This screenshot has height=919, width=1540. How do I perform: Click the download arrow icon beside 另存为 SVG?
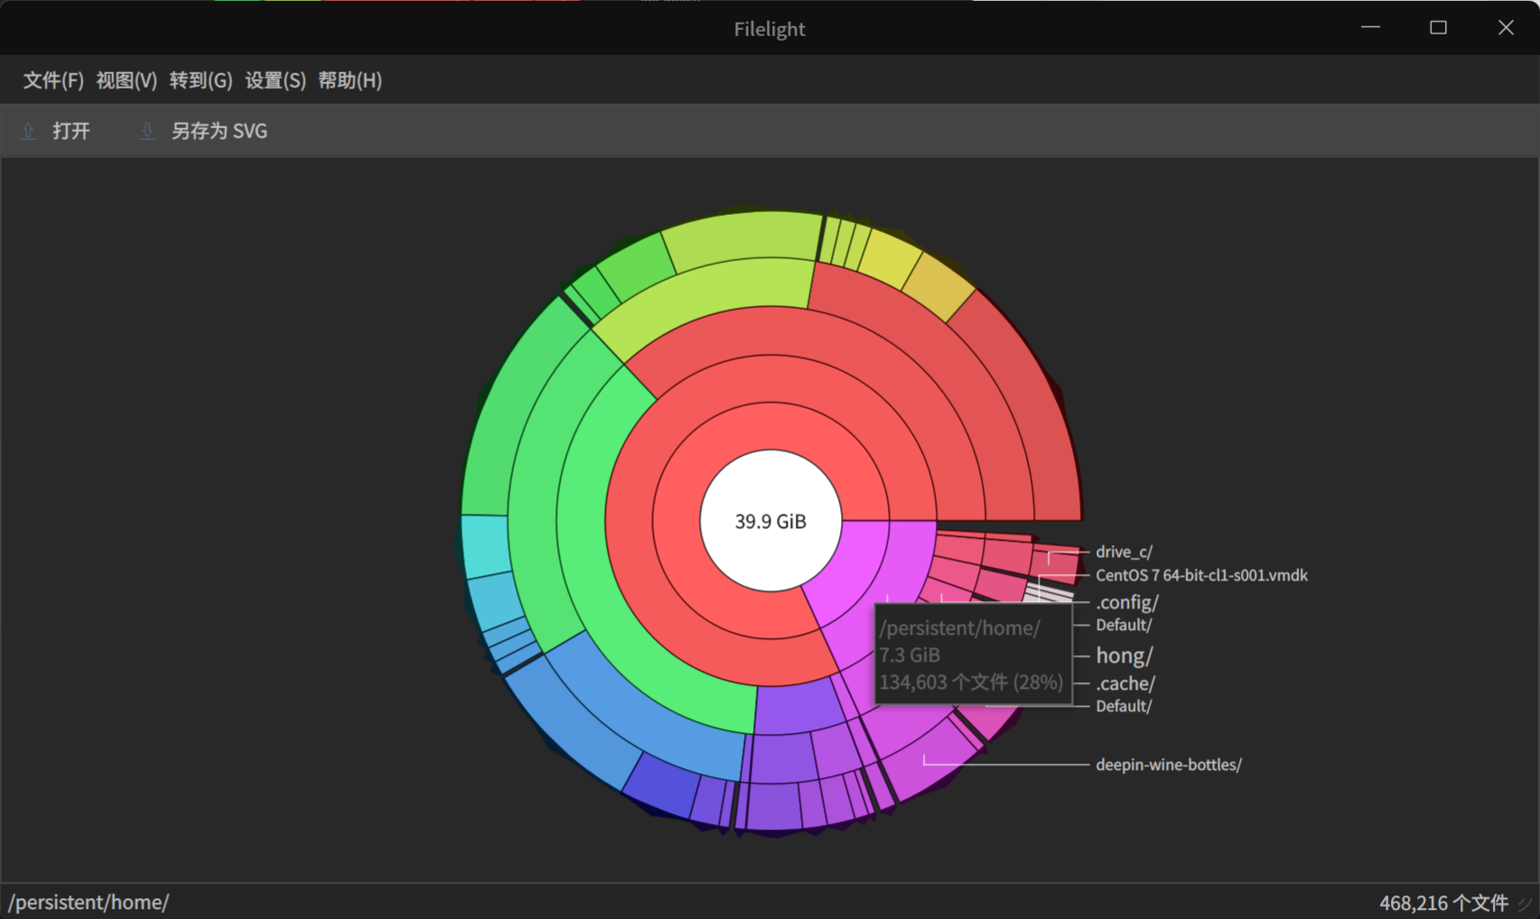click(147, 132)
